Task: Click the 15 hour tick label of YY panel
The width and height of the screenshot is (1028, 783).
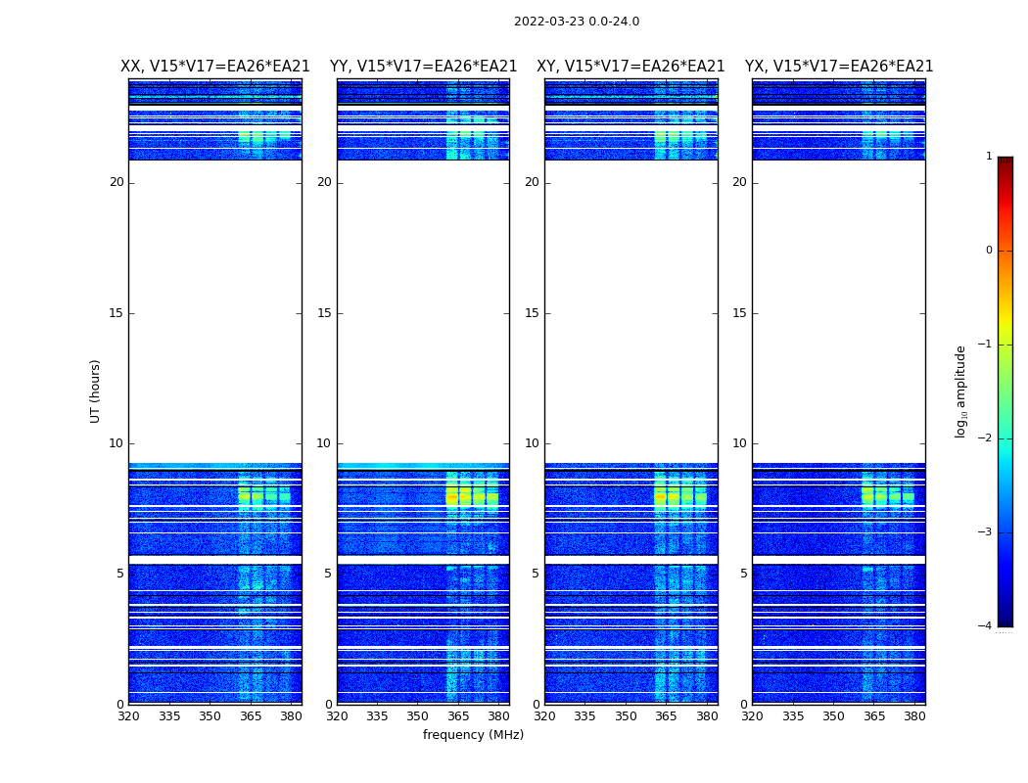Action: pos(324,313)
